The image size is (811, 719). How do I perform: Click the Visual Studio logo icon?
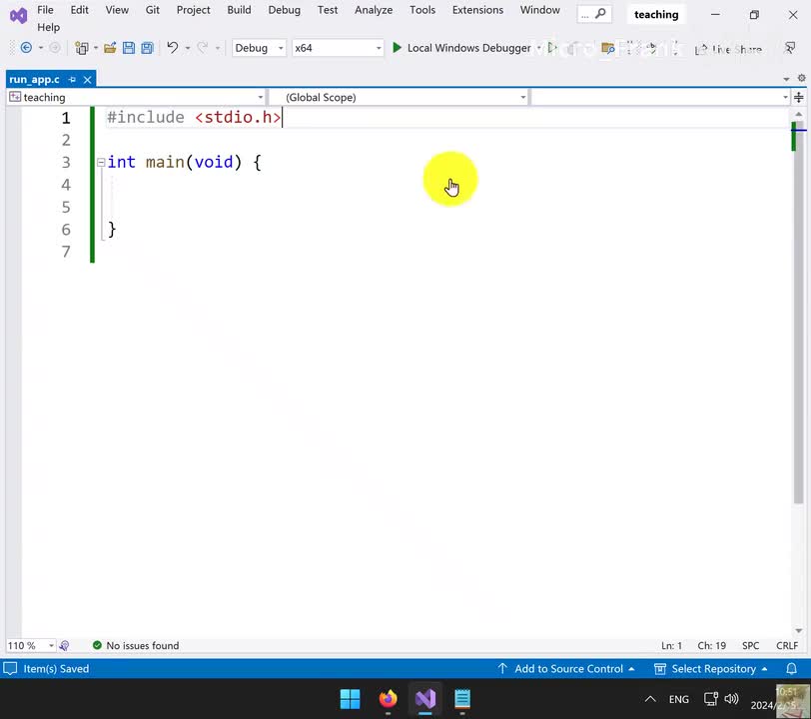(19, 16)
